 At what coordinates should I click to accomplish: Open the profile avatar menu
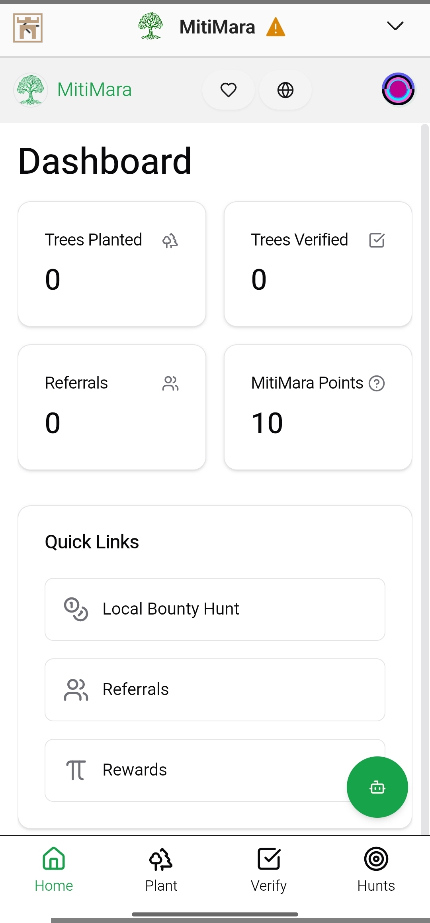click(398, 89)
